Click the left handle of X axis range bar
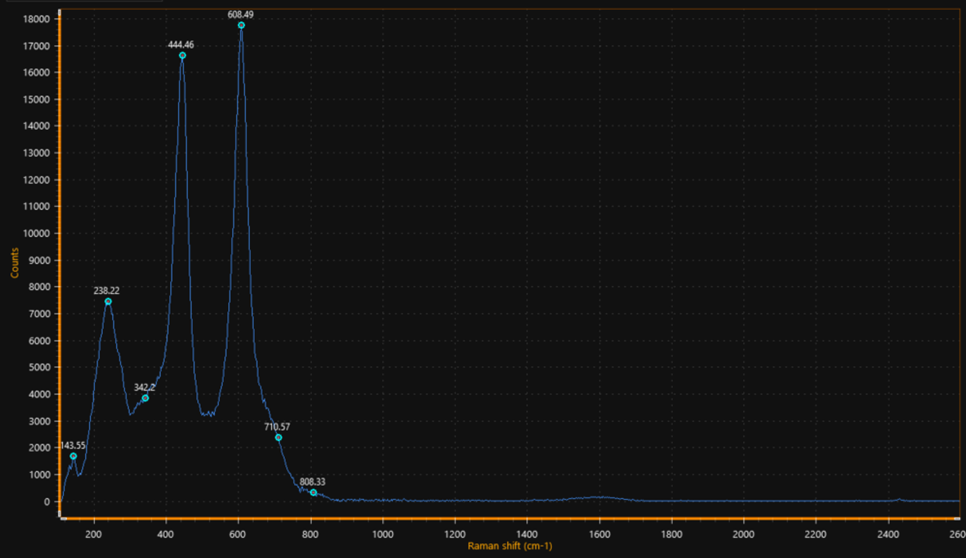 (64, 518)
